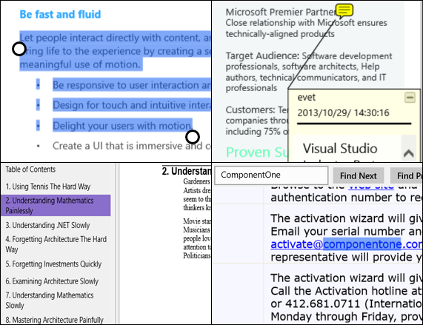This screenshot has height=325, width=423.
Task: Select '8. Mastering Architecture Painfully' entry
Action: coord(54,320)
